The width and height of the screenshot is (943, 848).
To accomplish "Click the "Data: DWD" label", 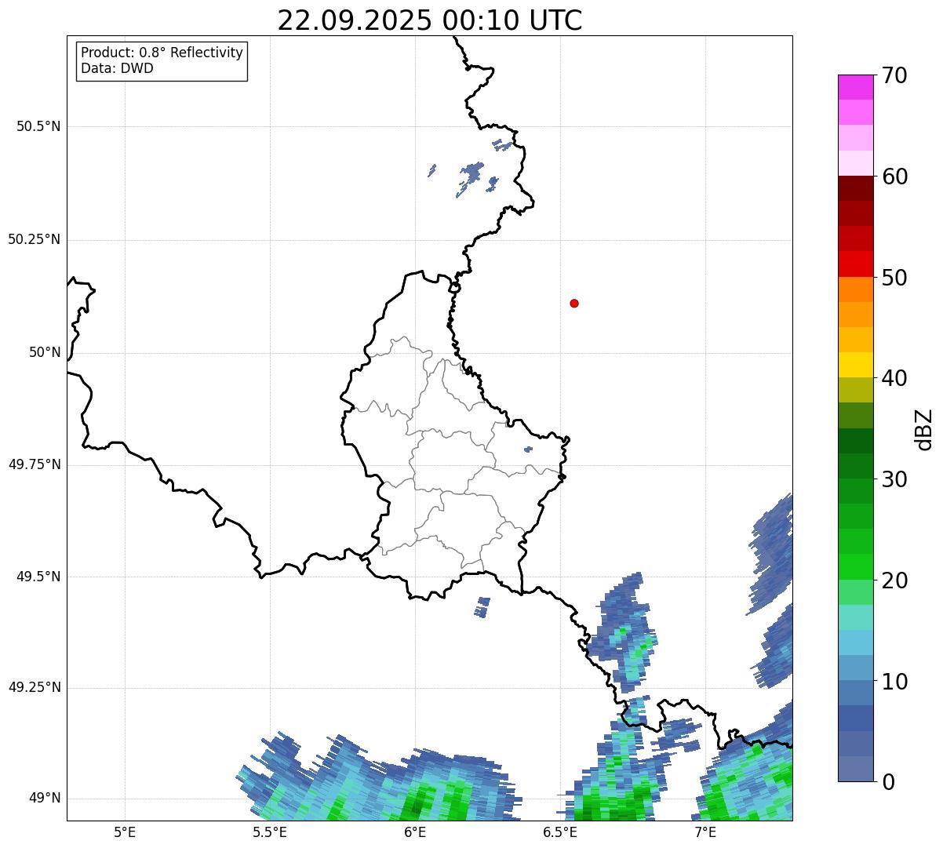I will click(x=117, y=68).
